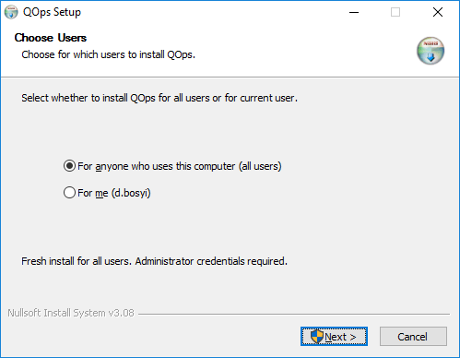Viewport: 460px width, 358px height.
Task: Click the 'For anyone who uses this computer' label
Action: (180, 166)
